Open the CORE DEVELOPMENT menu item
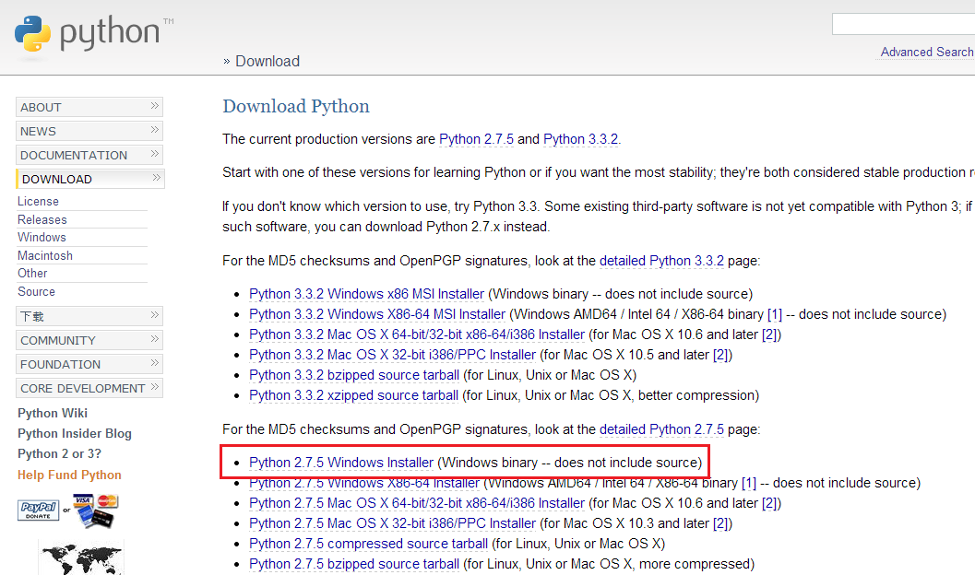Screen dimensions: 975x575 tap(89, 388)
